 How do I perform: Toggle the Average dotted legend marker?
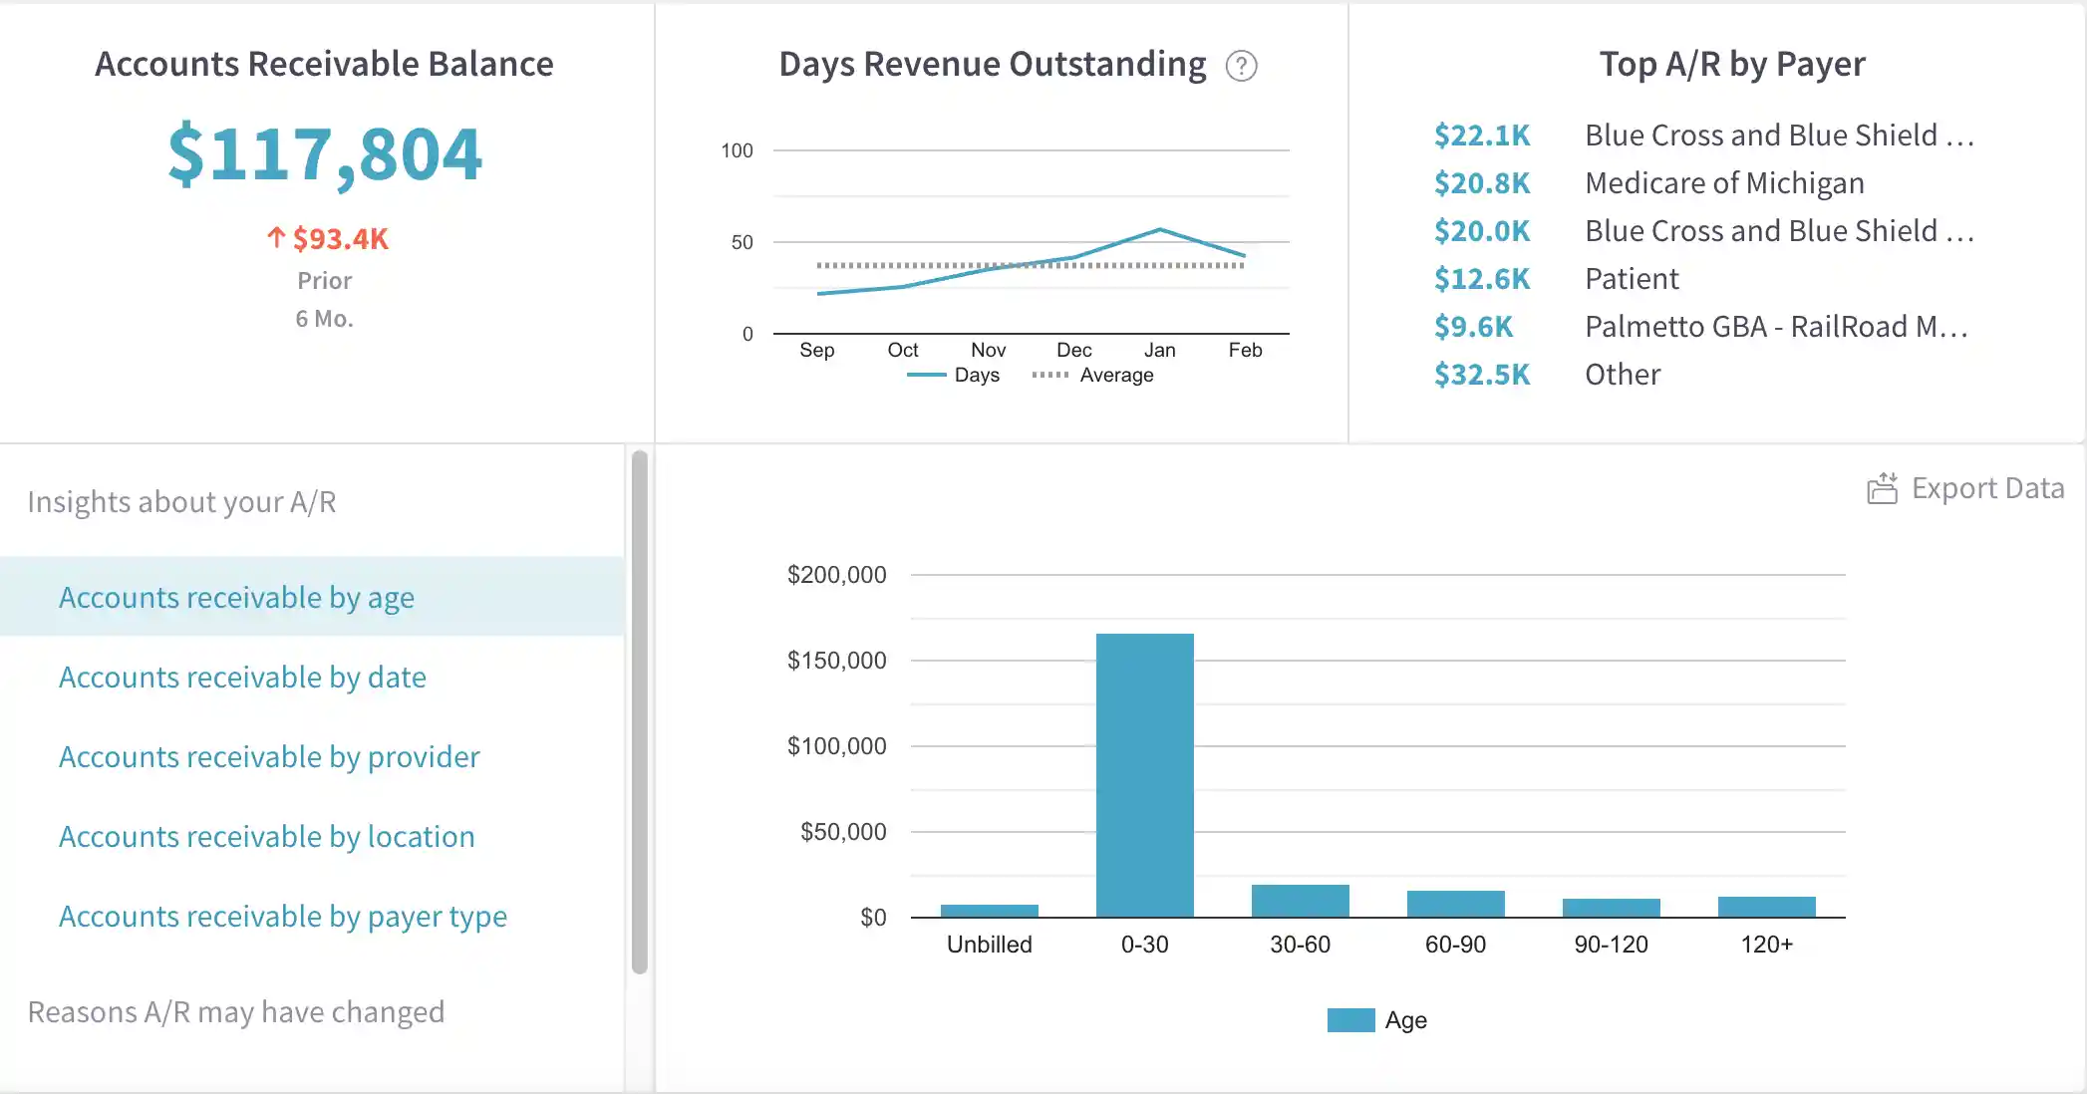(x=1050, y=375)
